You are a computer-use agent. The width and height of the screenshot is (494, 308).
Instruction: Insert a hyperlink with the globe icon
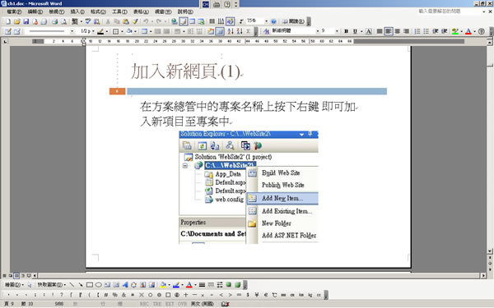click(175, 21)
